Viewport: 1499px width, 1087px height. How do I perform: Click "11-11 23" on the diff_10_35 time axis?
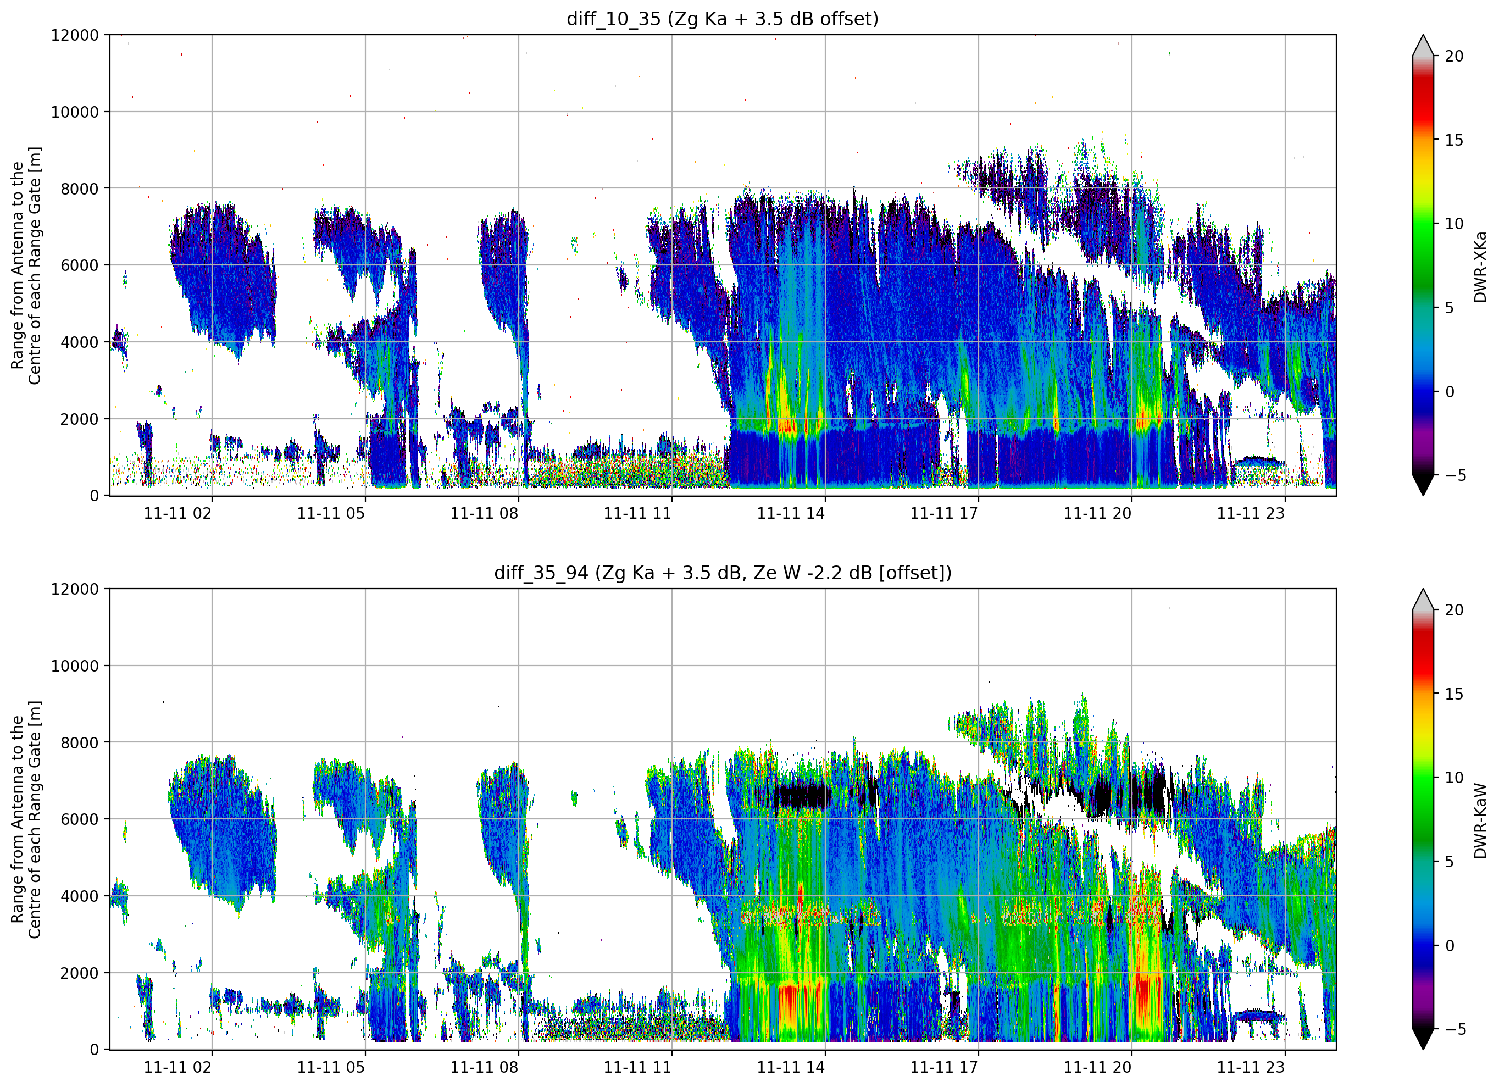point(1251,514)
